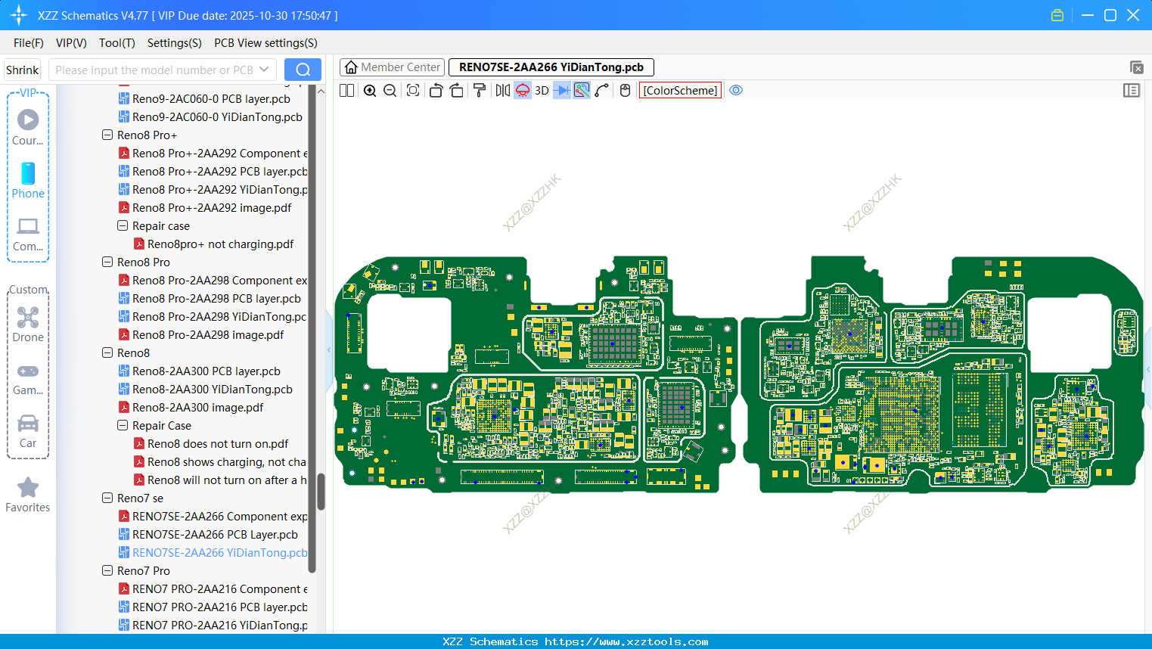Viewport: 1152px width, 649px height.
Task: Rotate the board counterclockwise
Action: 436,91
